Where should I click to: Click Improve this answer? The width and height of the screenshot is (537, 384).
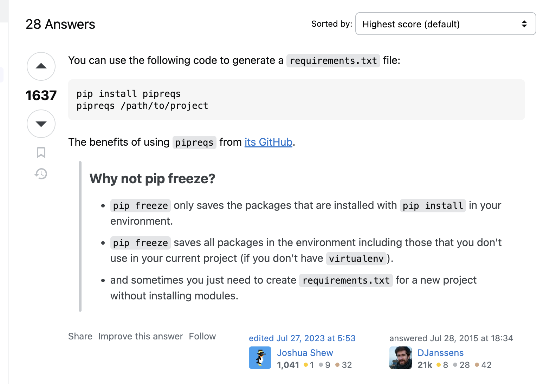point(141,336)
